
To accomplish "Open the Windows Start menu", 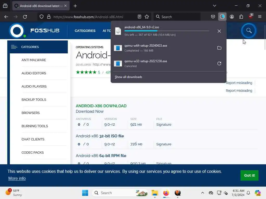I will 85,193.
